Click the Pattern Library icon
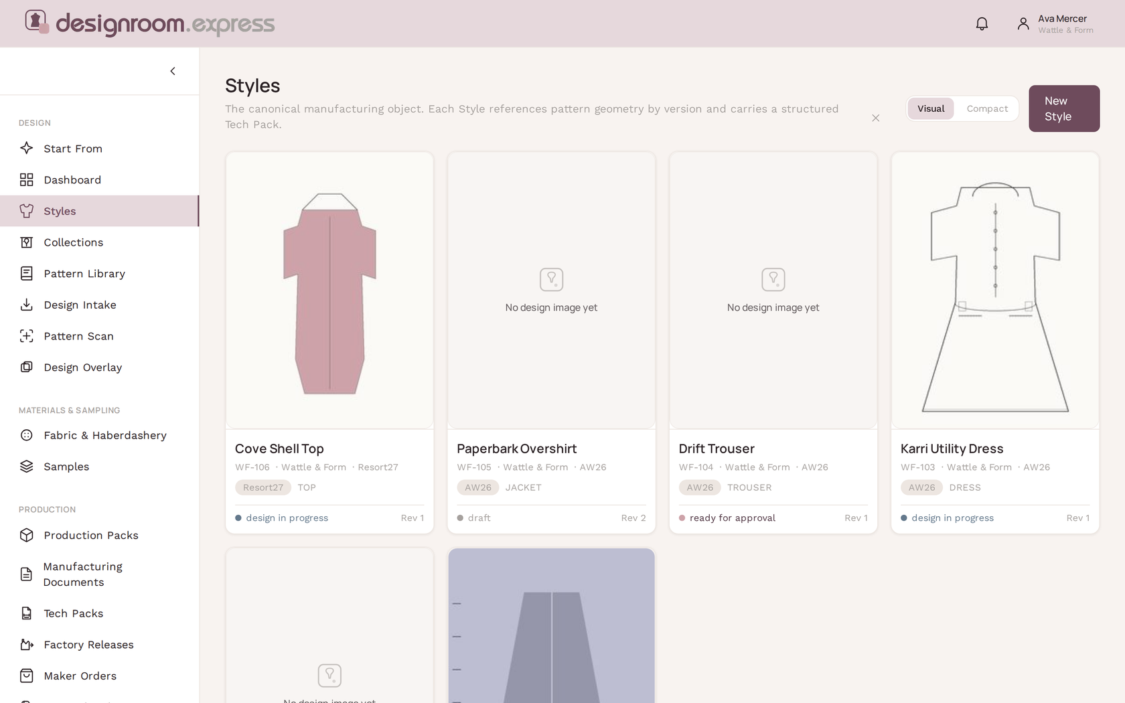Image resolution: width=1125 pixels, height=703 pixels. tap(27, 273)
